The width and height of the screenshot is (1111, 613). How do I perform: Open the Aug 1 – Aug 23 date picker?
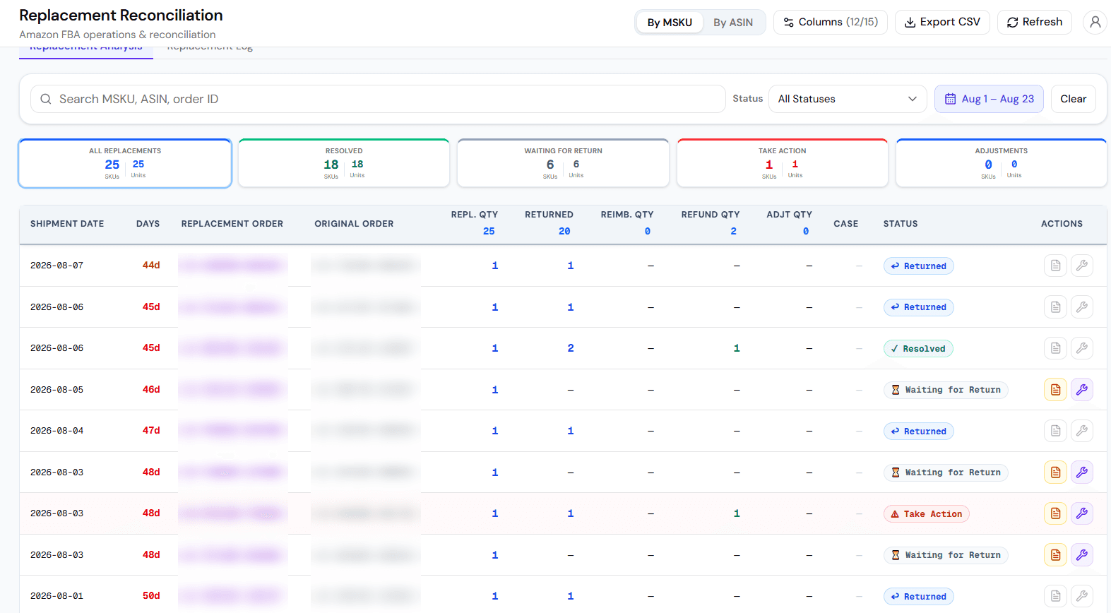click(989, 99)
